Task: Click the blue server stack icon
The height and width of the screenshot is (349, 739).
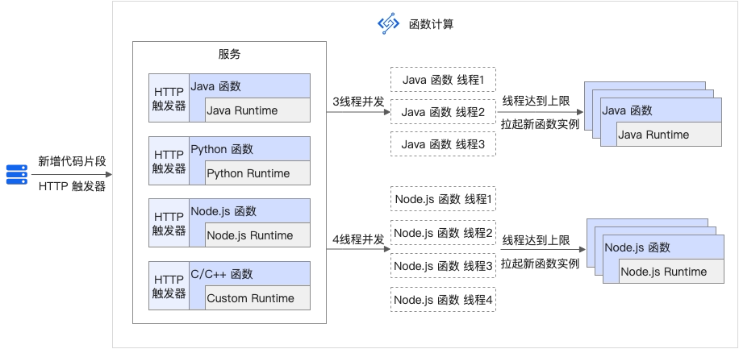Action: [x=18, y=174]
